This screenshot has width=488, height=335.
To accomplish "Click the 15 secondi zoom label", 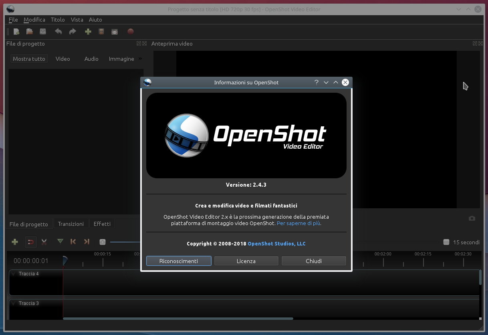I will coord(466,242).
